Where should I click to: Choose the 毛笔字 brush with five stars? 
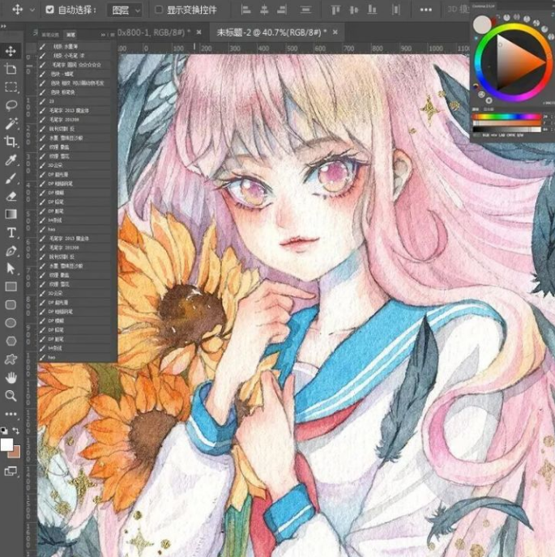[75, 65]
